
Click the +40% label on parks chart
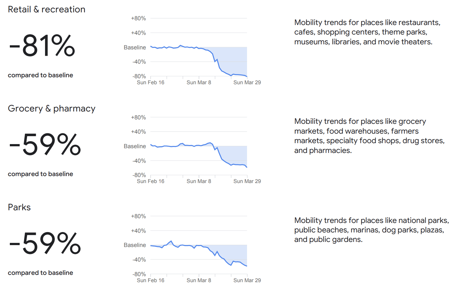point(138,231)
